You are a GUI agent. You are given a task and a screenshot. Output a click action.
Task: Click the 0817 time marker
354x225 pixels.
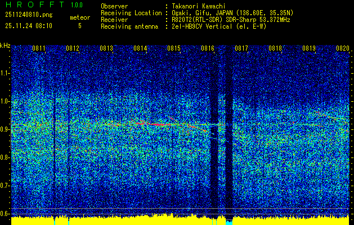click(241, 48)
